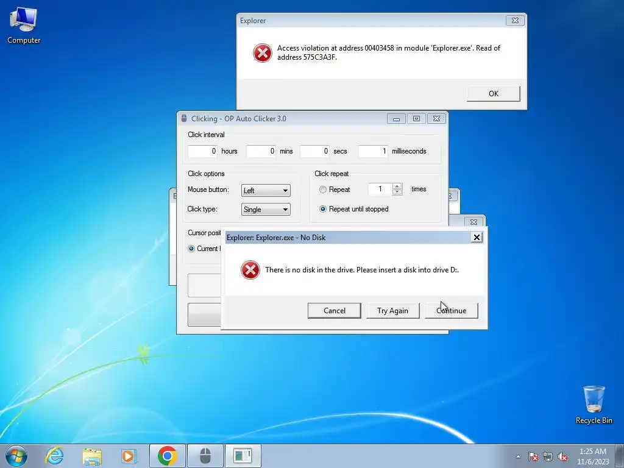Launch Windows Media Player from taskbar

coord(129,456)
